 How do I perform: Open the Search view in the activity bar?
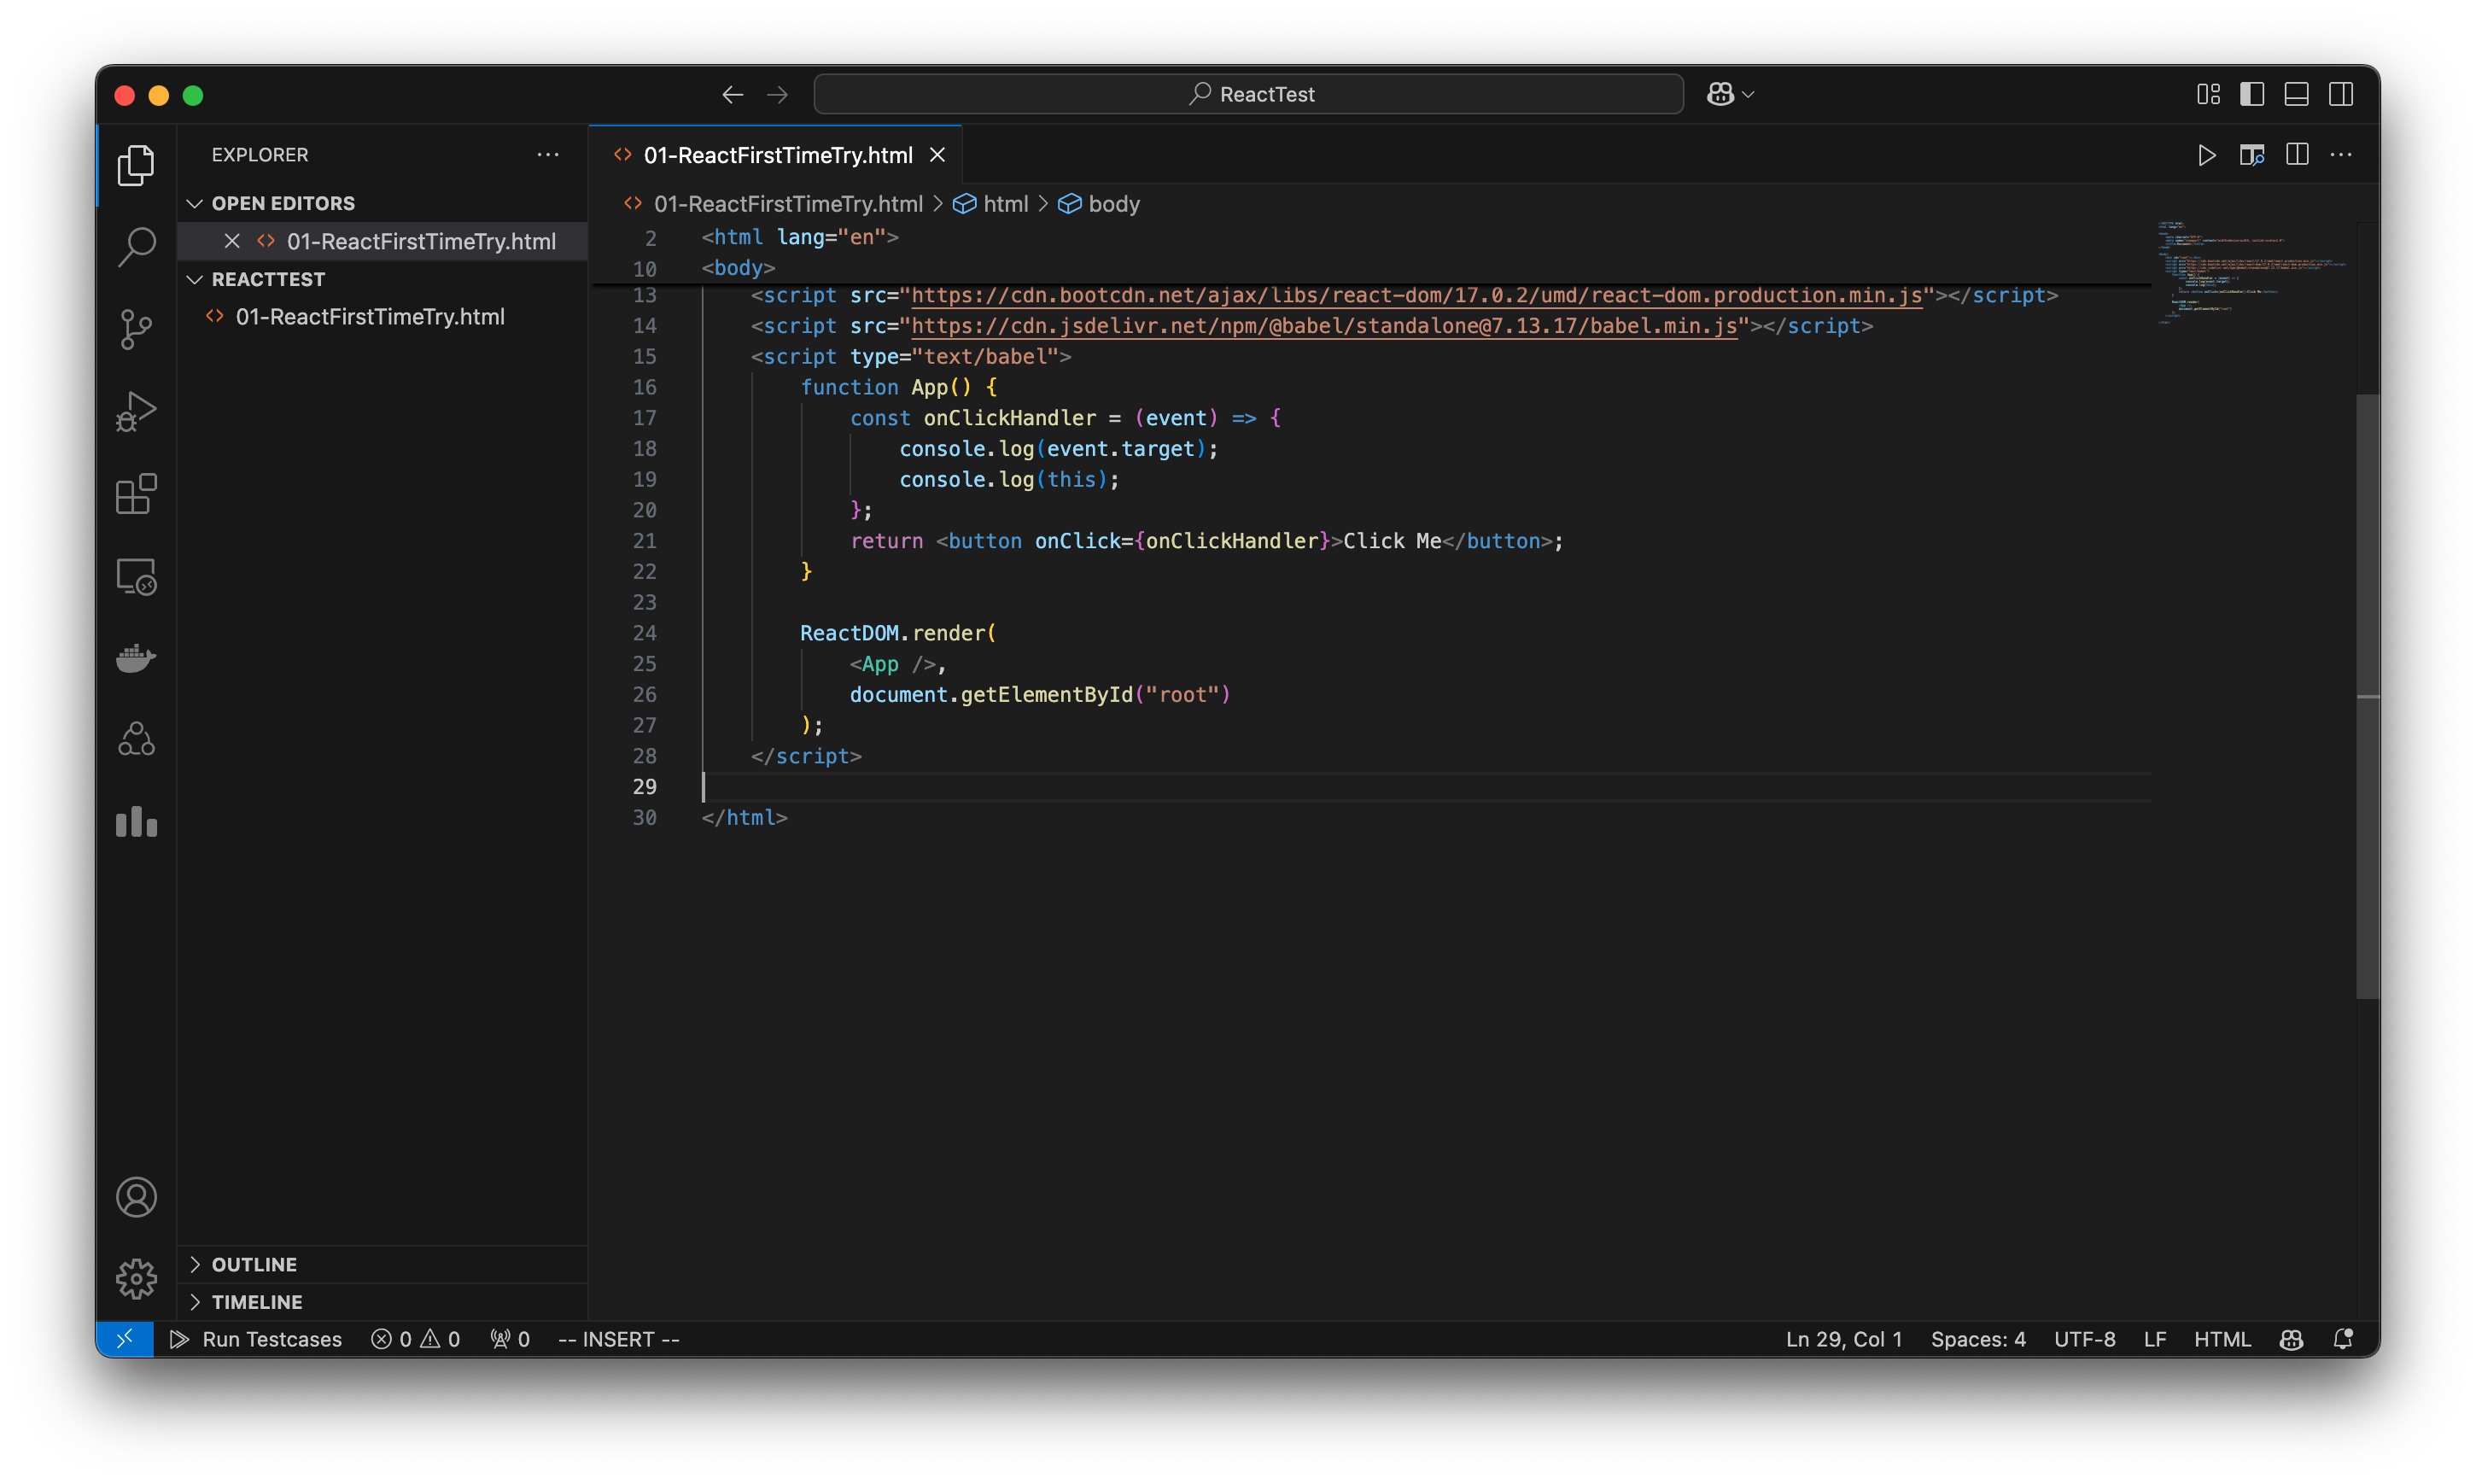(136, 247)
